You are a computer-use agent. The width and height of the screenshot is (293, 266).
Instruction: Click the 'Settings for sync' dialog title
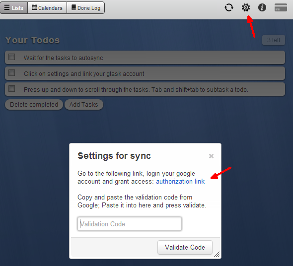click(114, 156)
